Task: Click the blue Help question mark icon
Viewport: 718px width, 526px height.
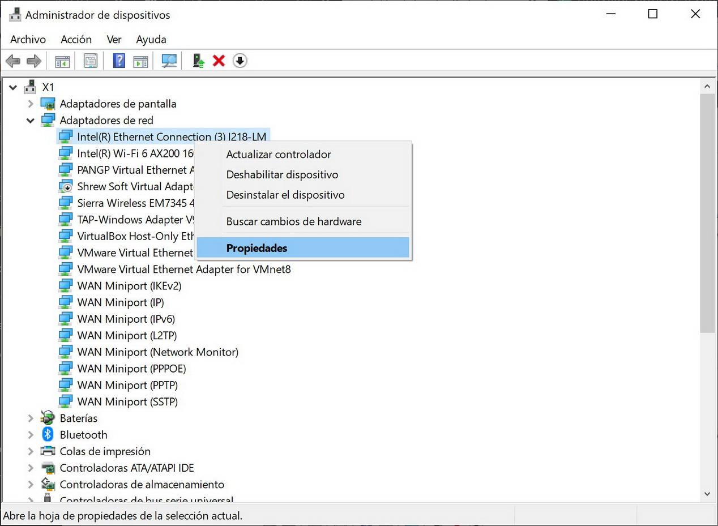Action: [119, 61]
